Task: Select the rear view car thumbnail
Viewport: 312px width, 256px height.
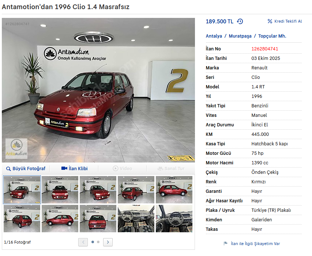Action: 98,218
